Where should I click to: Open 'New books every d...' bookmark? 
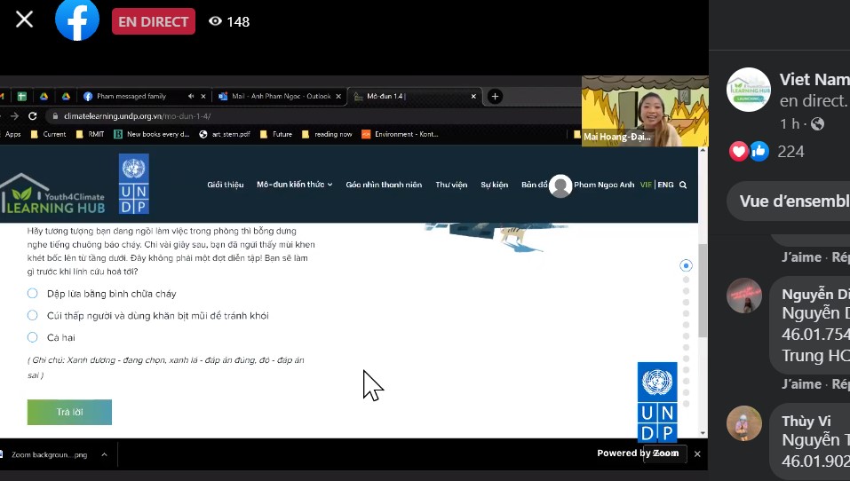[x=152, y=134]
